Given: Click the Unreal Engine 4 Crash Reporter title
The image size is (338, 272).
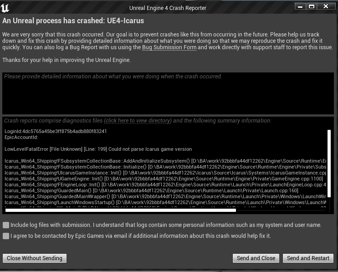Looking at the screenshot, I should [169, 8].
